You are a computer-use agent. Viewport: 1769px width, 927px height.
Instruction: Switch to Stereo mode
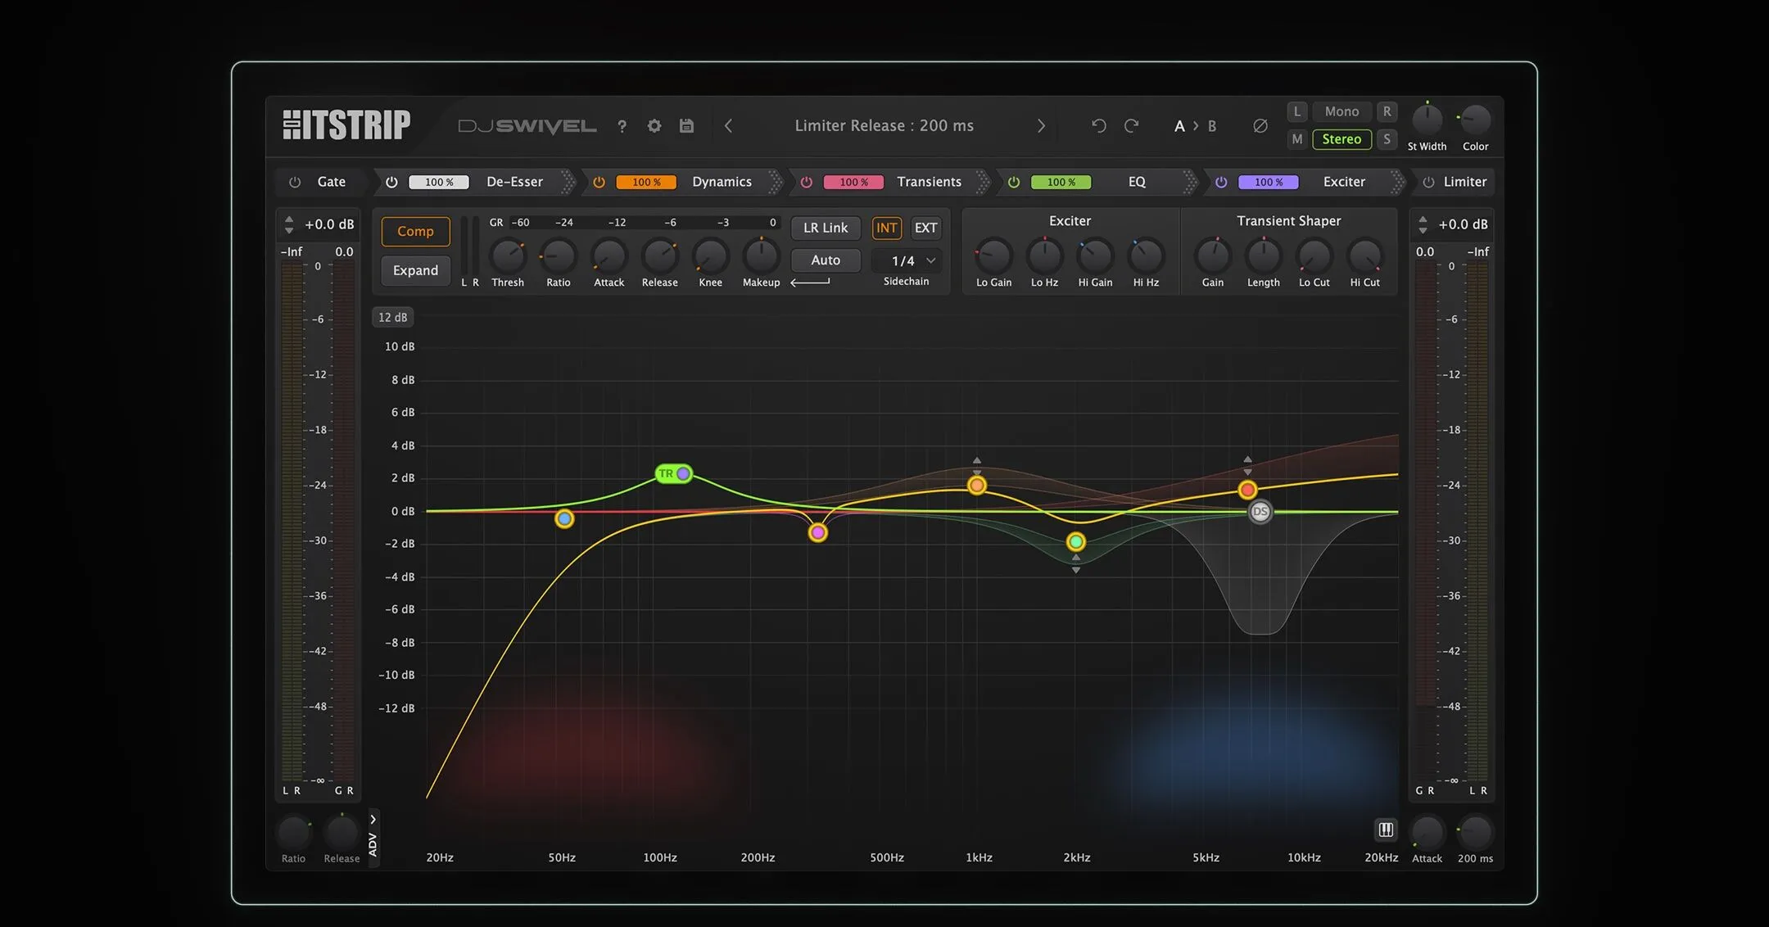coord(1341,139)
